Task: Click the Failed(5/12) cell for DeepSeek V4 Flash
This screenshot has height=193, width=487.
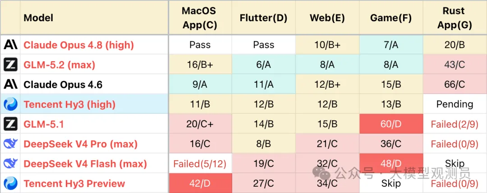Action: click(200, 164)
